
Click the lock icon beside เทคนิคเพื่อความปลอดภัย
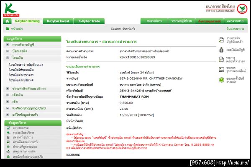[x=8, y=157]
